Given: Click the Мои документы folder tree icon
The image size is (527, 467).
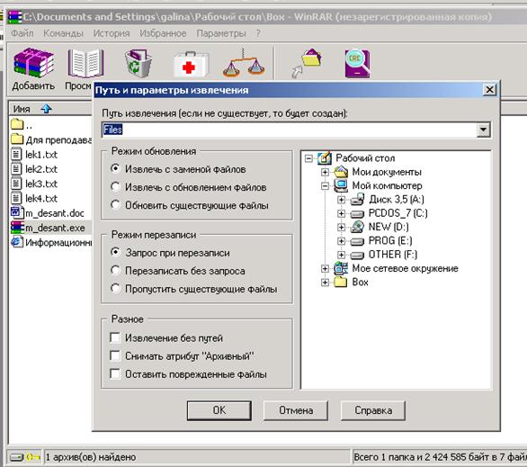Looking at the screenshot, I should [x=341, y=172].
